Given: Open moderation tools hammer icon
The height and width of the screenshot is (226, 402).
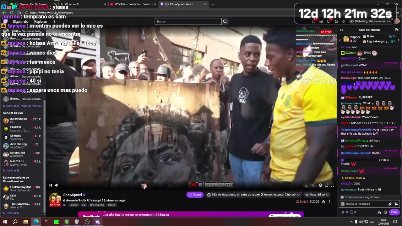Looking at the screenshot, I should coord(379,212).
